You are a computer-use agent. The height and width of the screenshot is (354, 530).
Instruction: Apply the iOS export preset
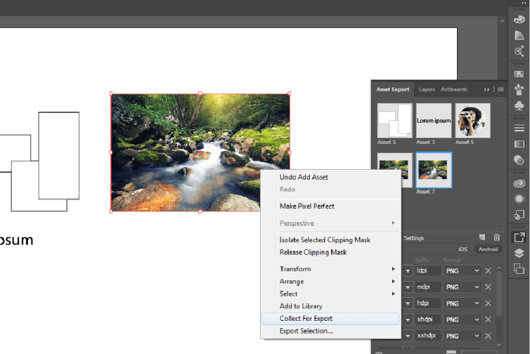463,249
